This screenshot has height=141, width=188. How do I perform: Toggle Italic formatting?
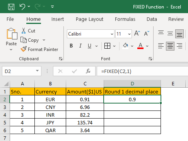point(80,46)
